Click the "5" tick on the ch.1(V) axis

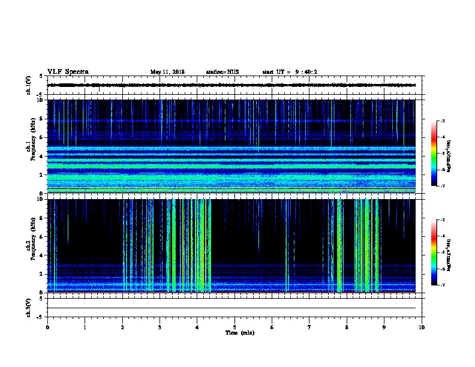(41, 76)
